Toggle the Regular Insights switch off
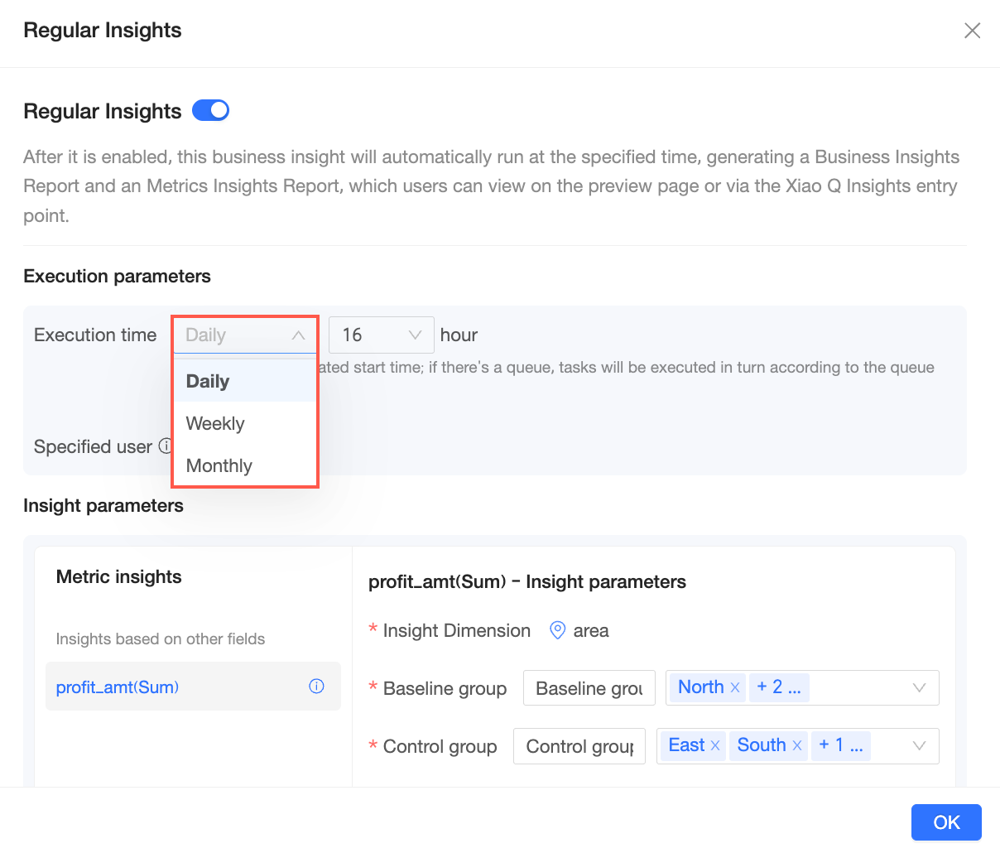 [210, 110]
